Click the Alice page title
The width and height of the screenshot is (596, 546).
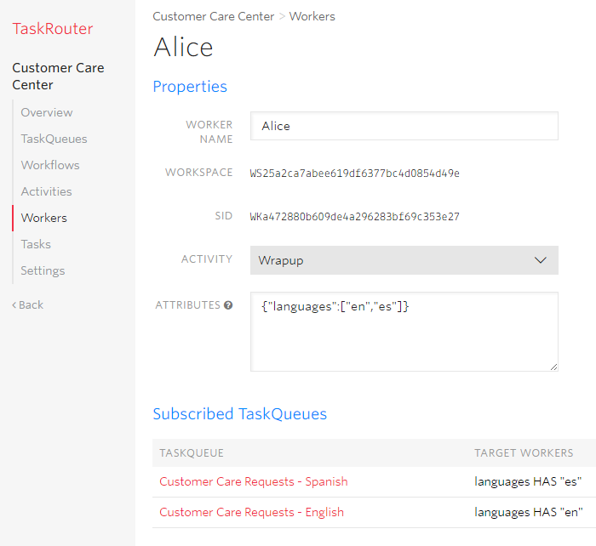point(183,48)
